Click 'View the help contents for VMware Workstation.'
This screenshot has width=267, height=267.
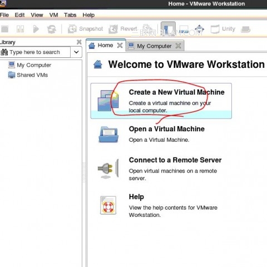point(173,211)
